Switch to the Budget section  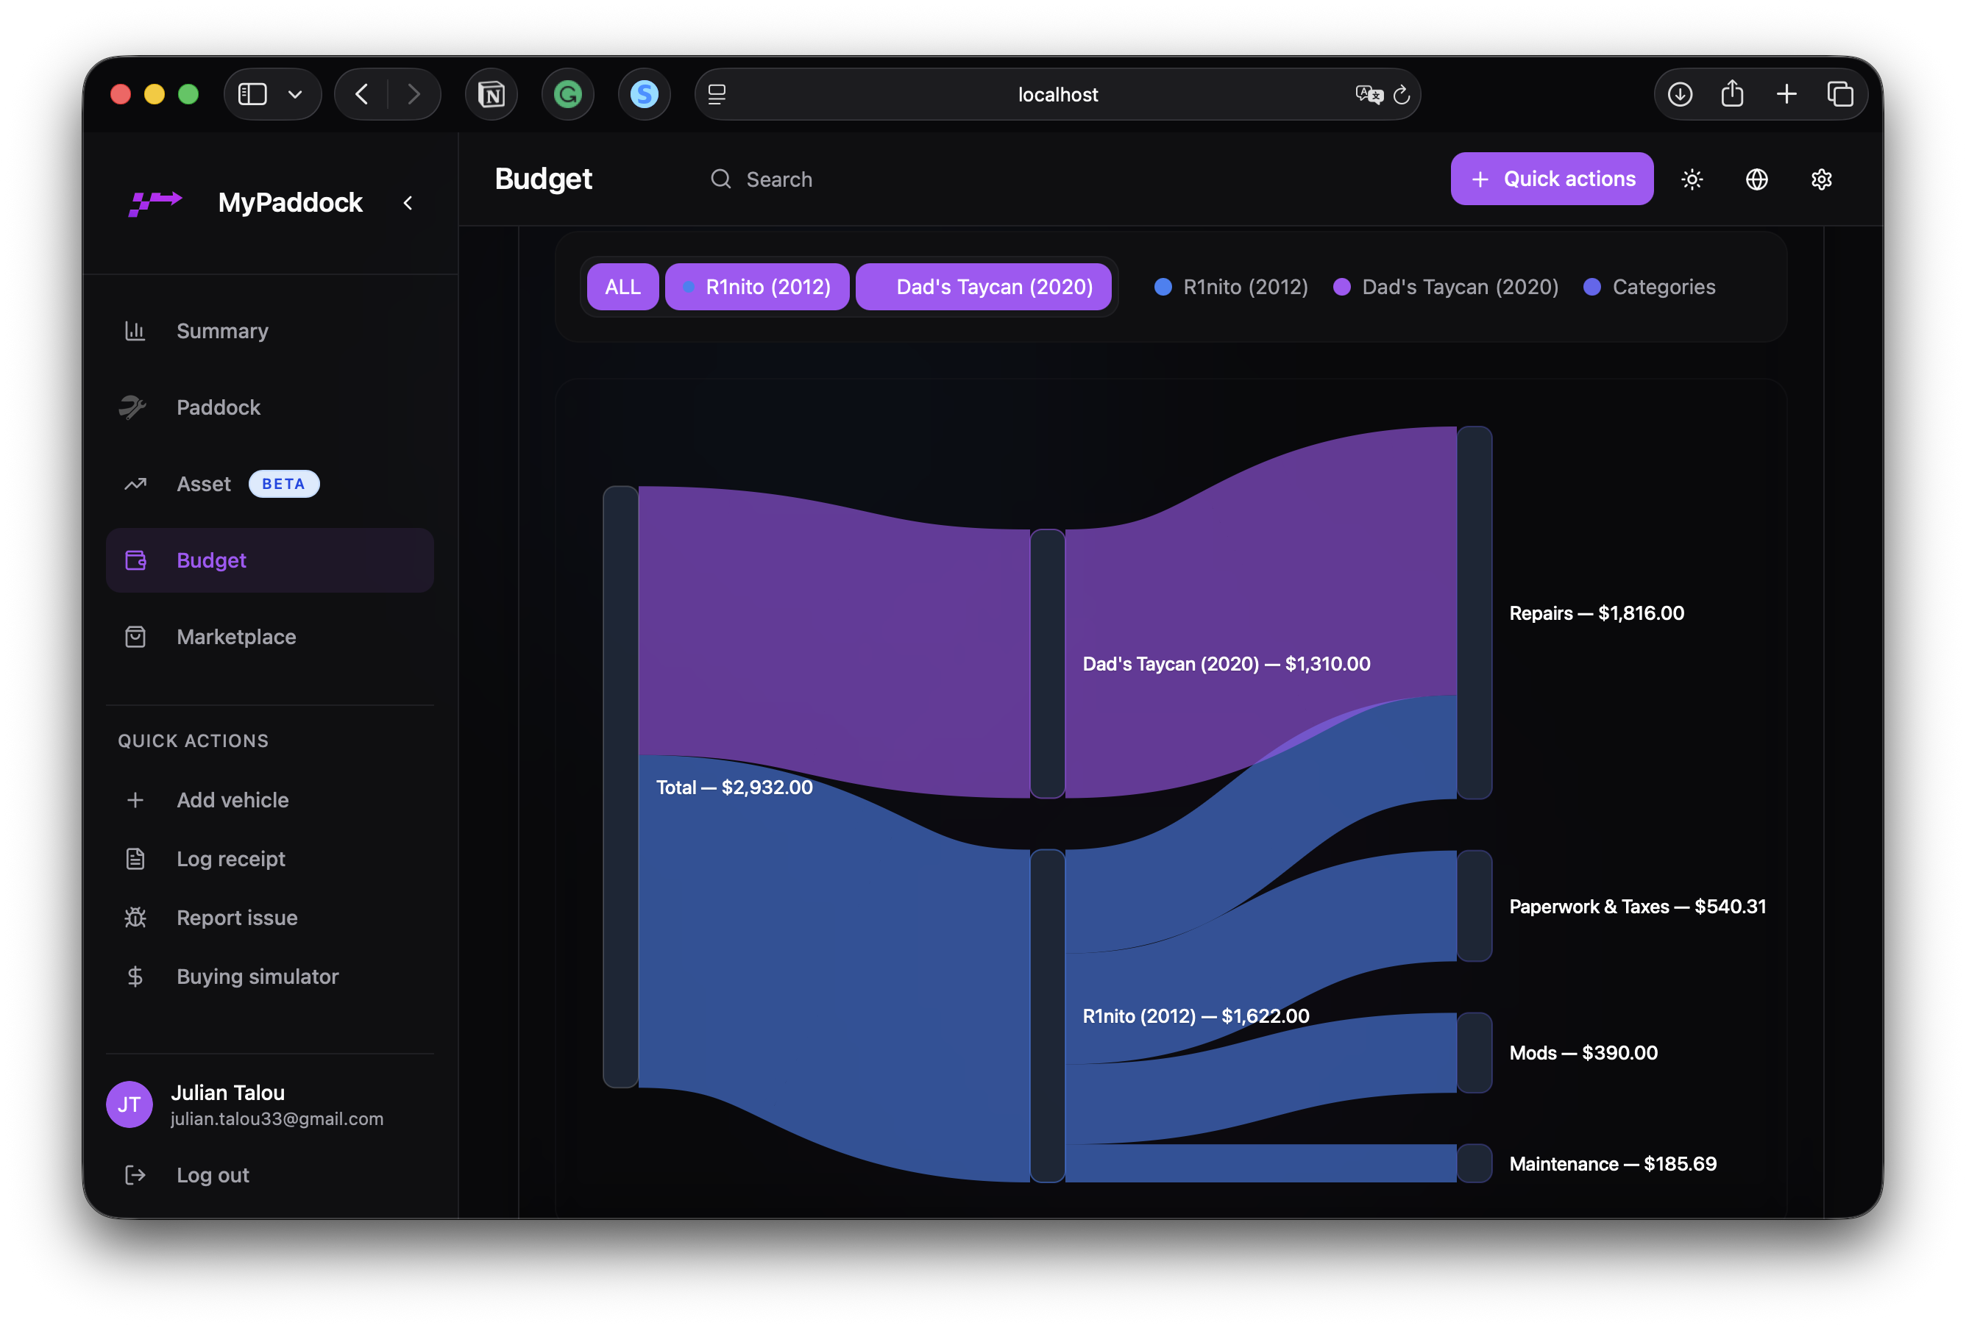pyautogui.click(x=210, y=560)
